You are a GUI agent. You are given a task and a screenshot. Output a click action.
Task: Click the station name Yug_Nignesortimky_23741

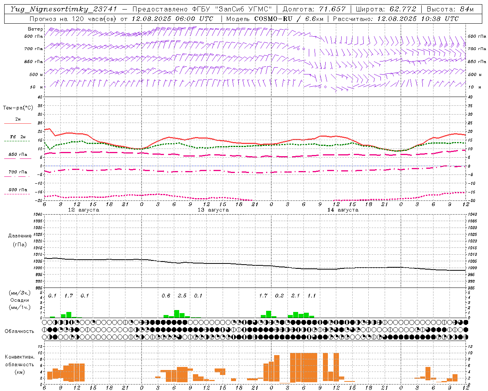click(x=64, y=9)
